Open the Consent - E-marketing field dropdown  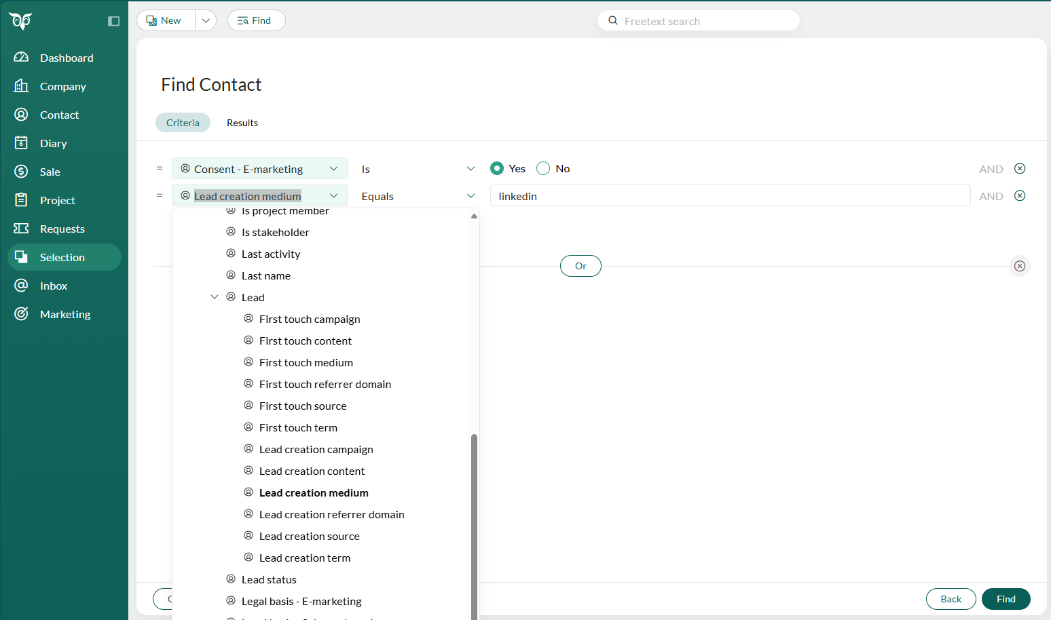[259, 168]
